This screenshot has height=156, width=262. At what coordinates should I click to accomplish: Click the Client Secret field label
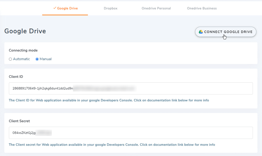pos(19,121)
